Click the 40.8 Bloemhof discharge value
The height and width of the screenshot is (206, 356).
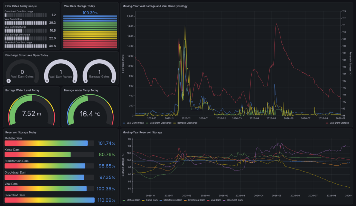pyautogui.click(x=52, y=46)
